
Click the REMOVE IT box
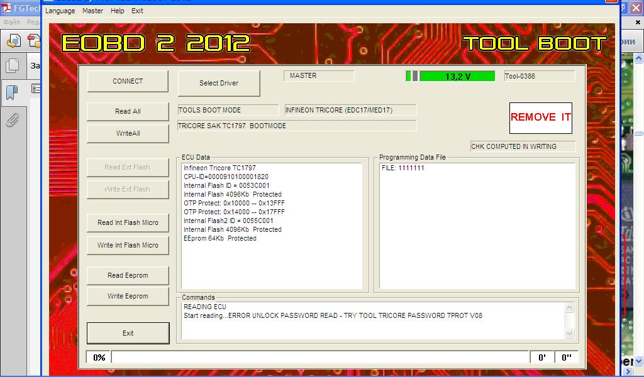pos(540,117)
